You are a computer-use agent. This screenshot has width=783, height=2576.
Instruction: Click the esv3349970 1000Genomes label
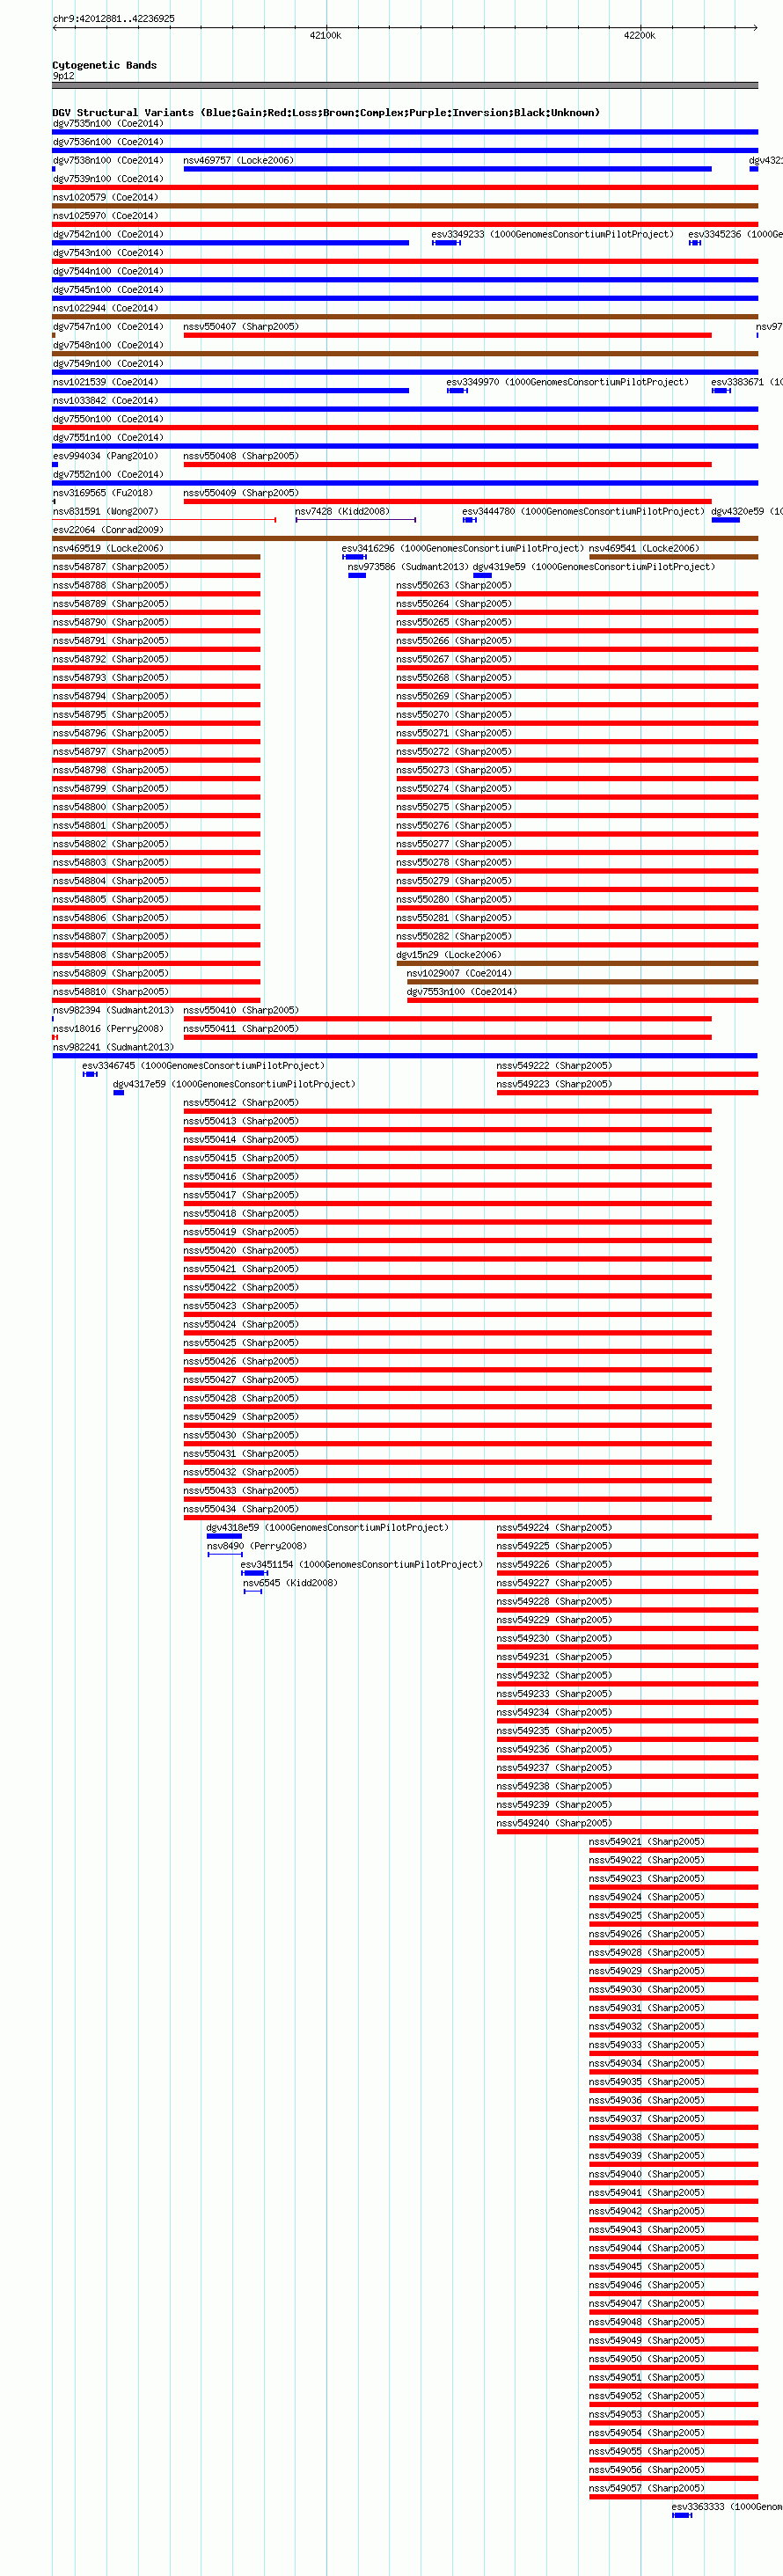pos(567,382)
